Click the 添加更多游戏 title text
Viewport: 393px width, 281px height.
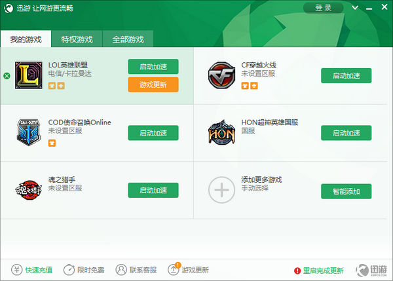pos(261,179)
